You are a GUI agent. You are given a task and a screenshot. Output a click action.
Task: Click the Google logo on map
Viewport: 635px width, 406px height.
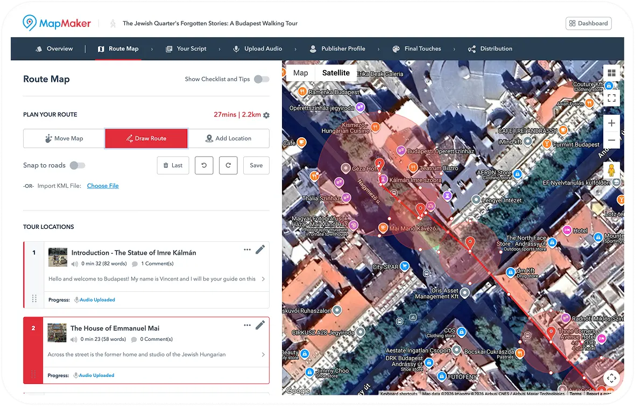tap(298, 390)
